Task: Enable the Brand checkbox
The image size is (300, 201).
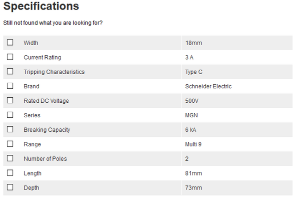Action: 10,86
